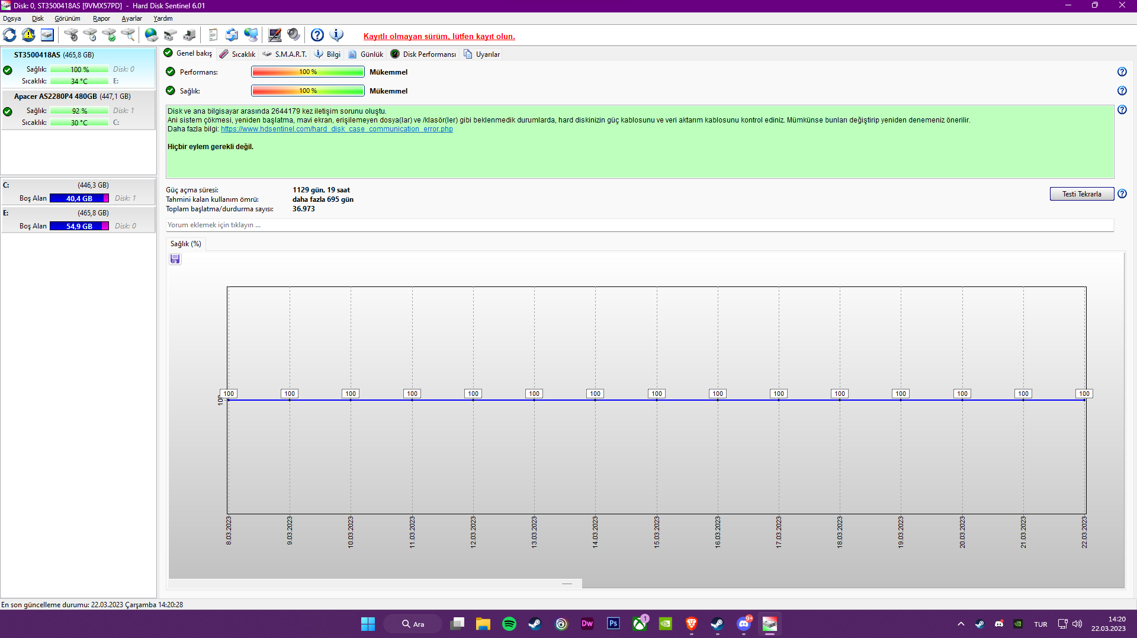Screen dimensions: 1137x638
Task: Click the disk with green checkmark icon
Action: tap(109, 35)
